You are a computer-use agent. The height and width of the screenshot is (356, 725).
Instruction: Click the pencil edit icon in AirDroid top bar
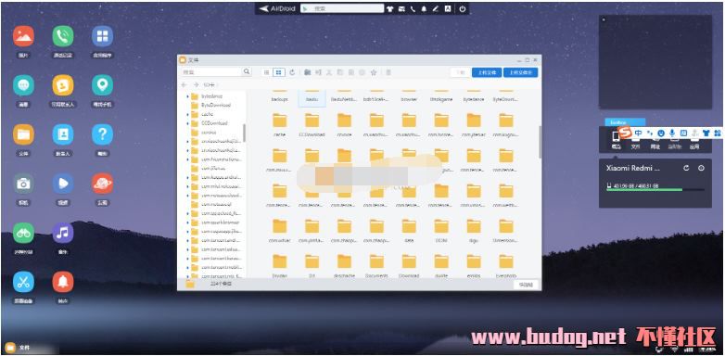(435, 8)
